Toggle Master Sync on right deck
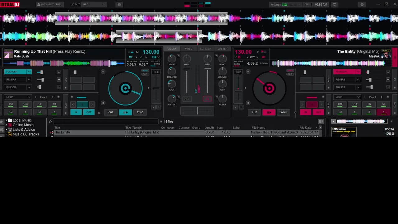Image resolution: width=398 pixels, height=224 pixels. tap(238, 63)
